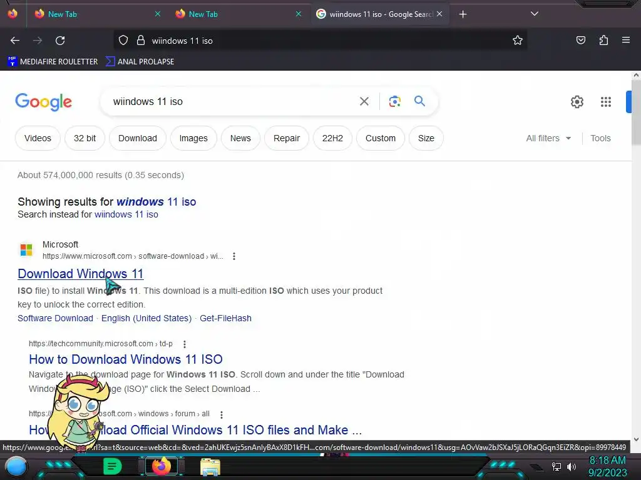The width and height of the screenshot is (641, 480).
Task: Open more options for windows forum result
Action: 221,415
